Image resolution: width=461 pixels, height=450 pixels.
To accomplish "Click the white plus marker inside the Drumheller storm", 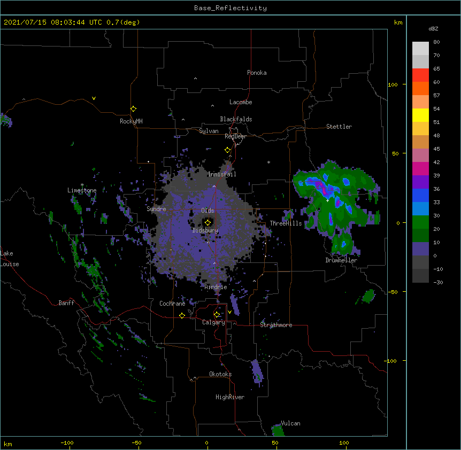I will [x=327, y=200].
